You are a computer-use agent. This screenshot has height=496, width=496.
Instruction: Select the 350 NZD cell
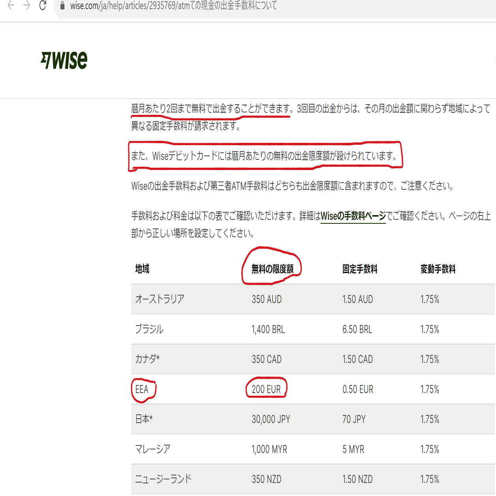point(267,479)
